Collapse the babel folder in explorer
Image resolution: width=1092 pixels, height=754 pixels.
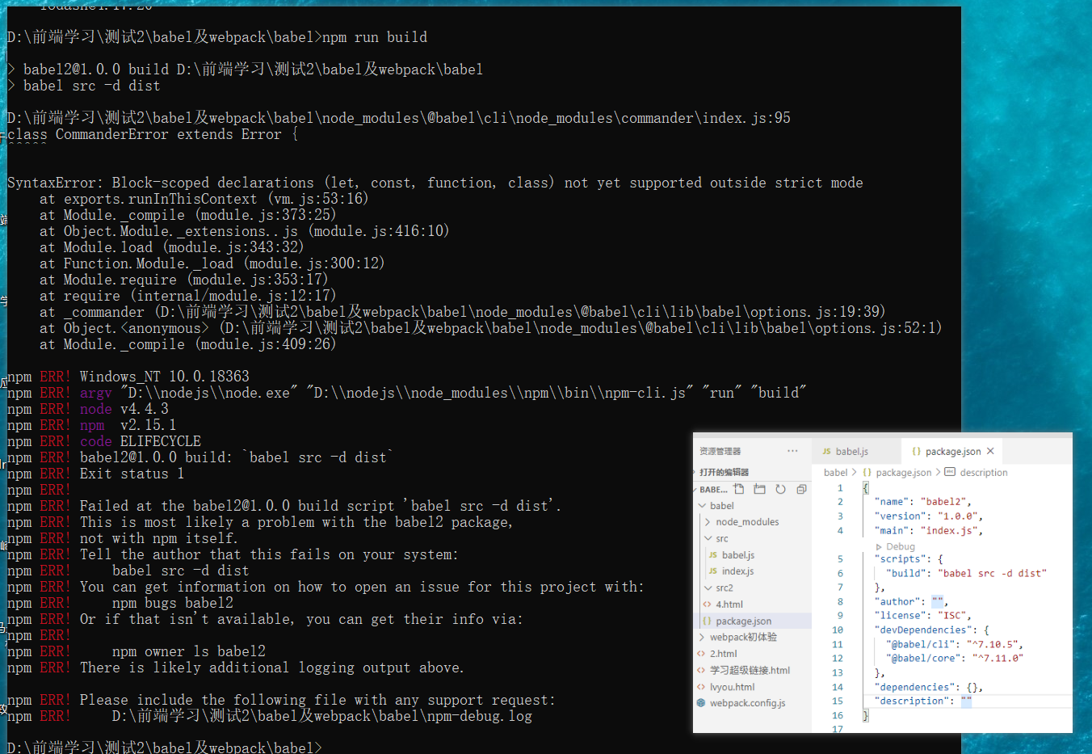click(703, 506)
